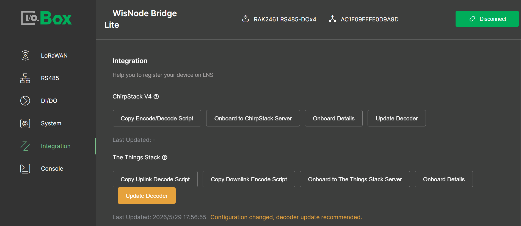Open the System page
Viewport: 521px width, 226px height.
(x=51, y=123)
